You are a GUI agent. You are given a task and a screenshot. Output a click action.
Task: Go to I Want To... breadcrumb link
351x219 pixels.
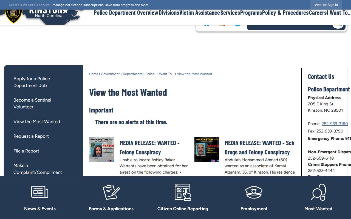pos(166,74)
